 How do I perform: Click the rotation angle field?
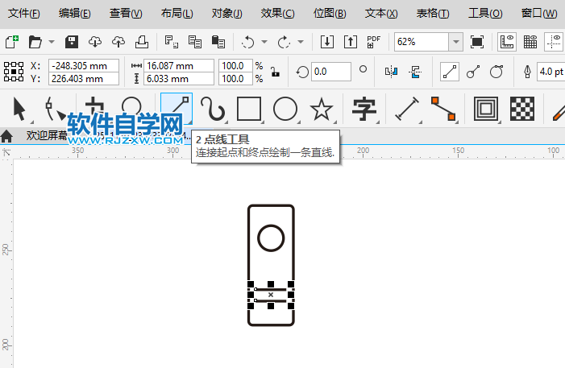click(x=330, y=72)
